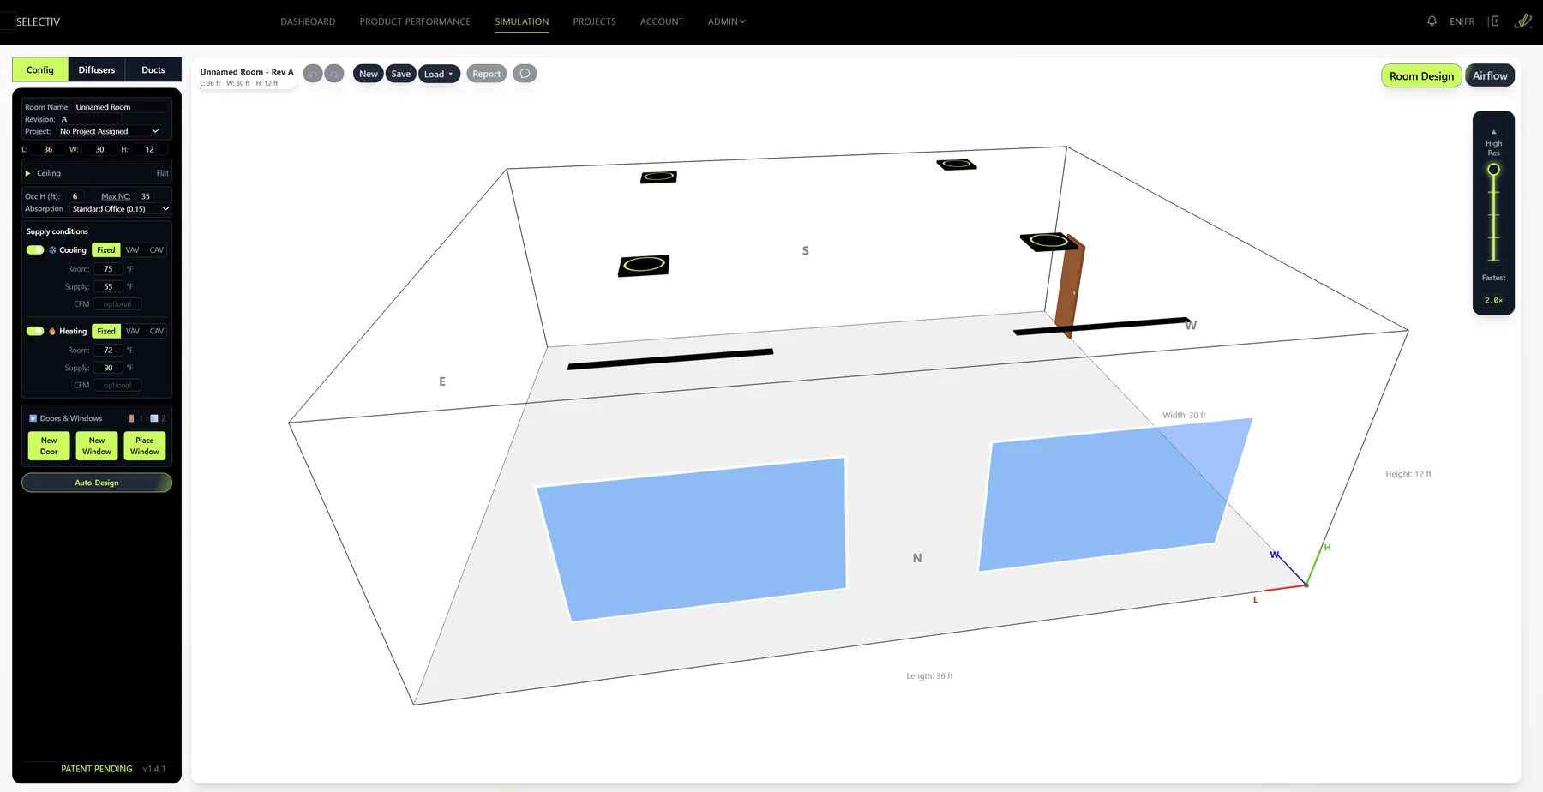Image resolution: width=1543 pixels, height=792 pixels.
Task: Click the flame icon next to Heating
Action: pyautogui.click(x=52, y=331)
